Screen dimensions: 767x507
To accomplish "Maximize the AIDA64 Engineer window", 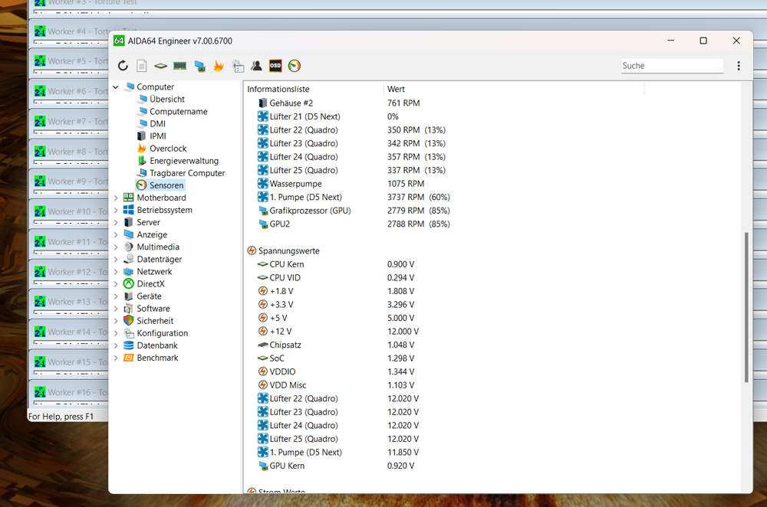I will 703,41.
